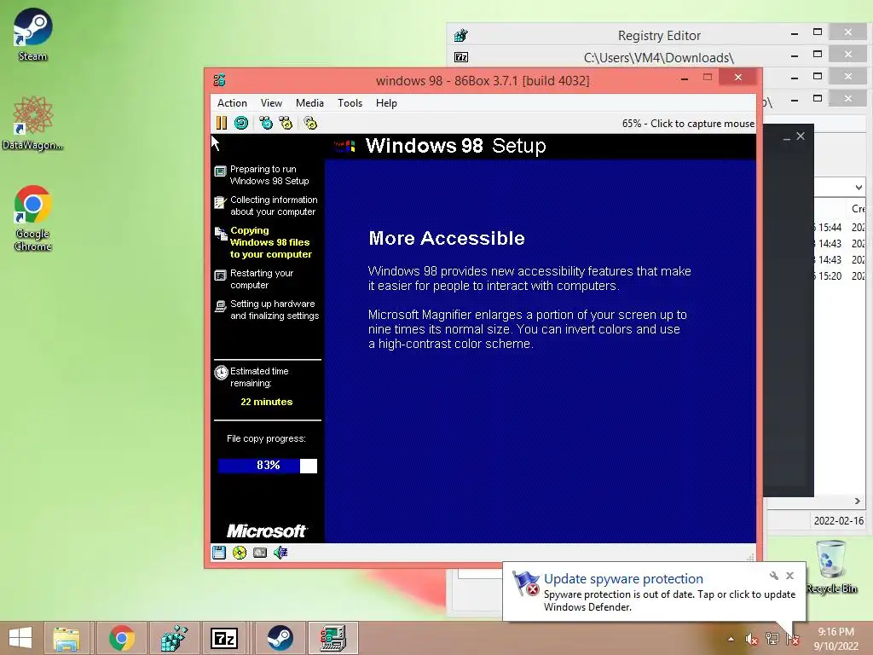Open the View menu
This screenshot has width=873, height=655.
point(271,103)
